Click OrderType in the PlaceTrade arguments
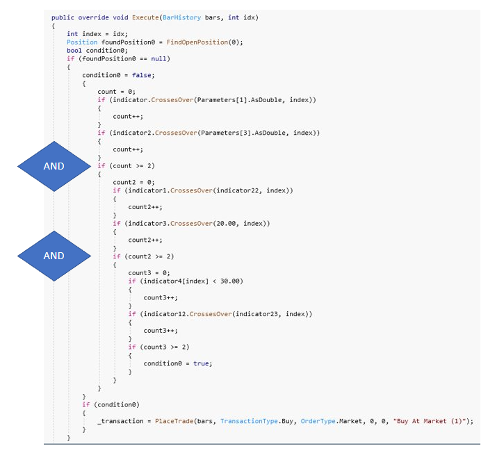 [317, 421]
